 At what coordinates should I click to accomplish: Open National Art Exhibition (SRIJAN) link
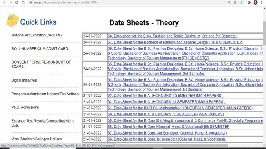[36, 35]
